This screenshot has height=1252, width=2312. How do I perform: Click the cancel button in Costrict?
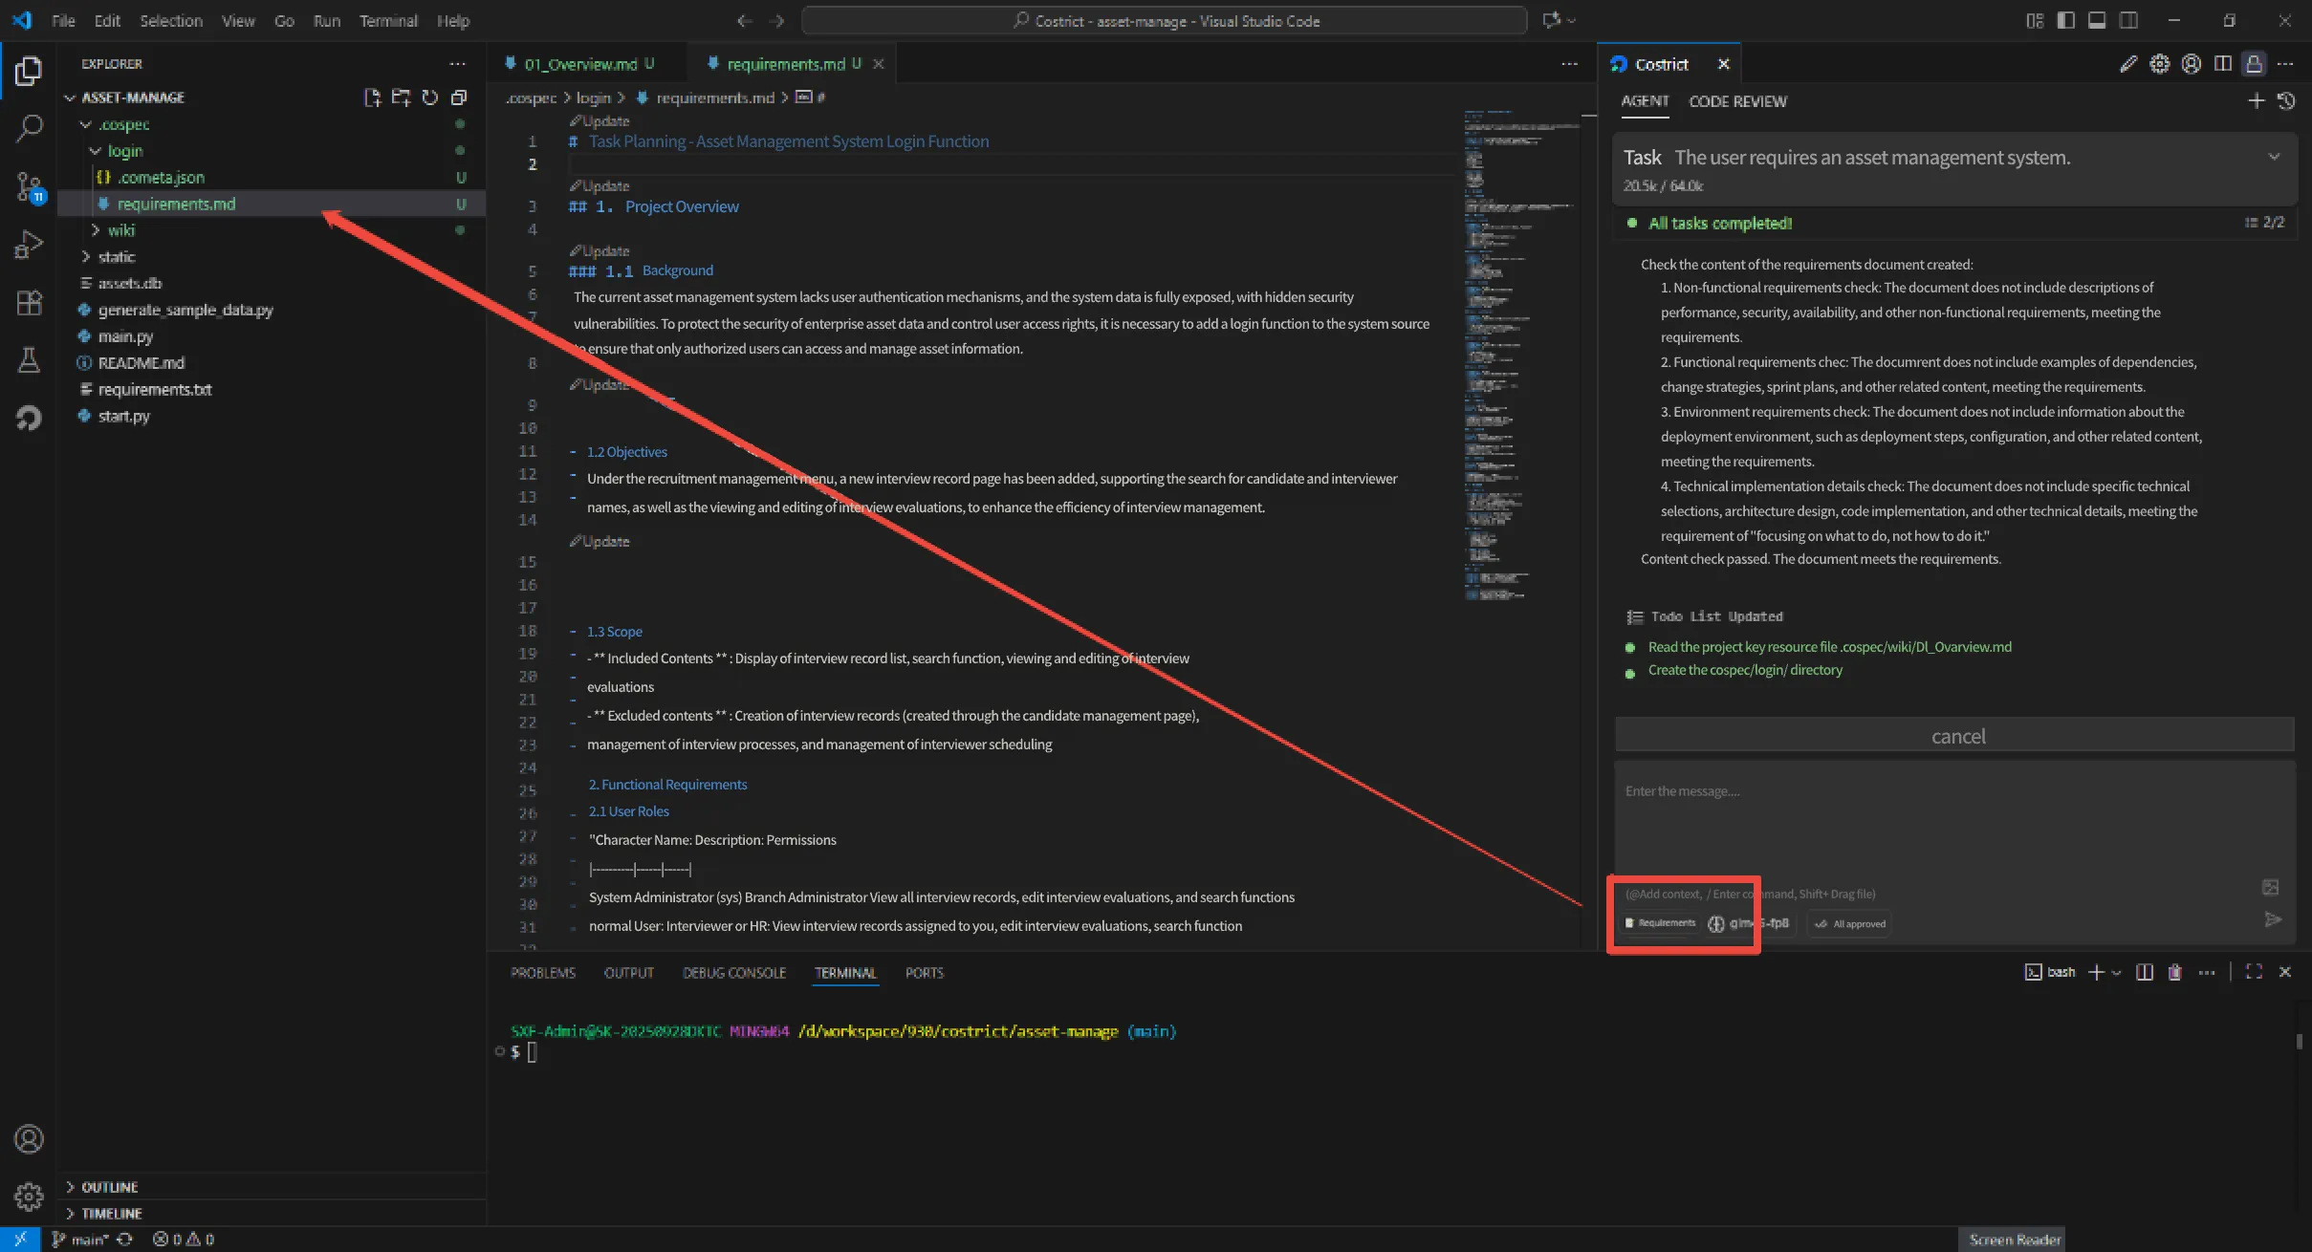1954,735
